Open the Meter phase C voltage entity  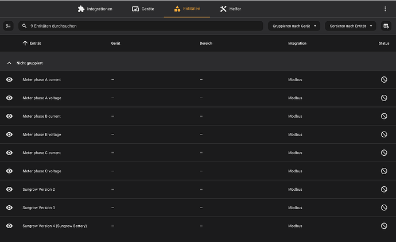[42, 171]
